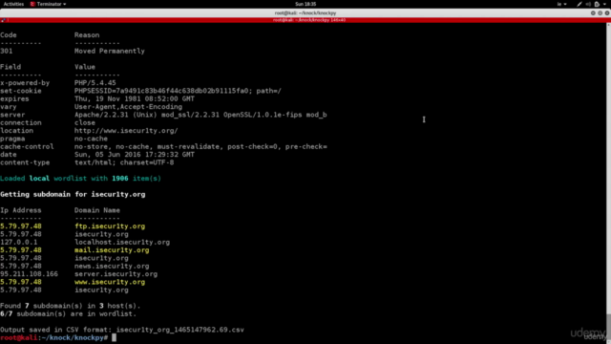Viewport: 611px width, 344px height.
Task: Click the 'no-cache' pragma value
Action: [91, 139]
